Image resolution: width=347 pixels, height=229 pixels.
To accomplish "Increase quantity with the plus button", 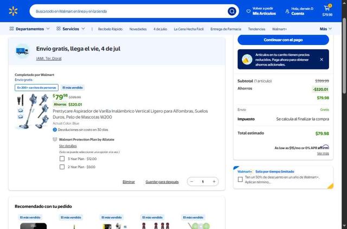I will (x=214, y=182).
